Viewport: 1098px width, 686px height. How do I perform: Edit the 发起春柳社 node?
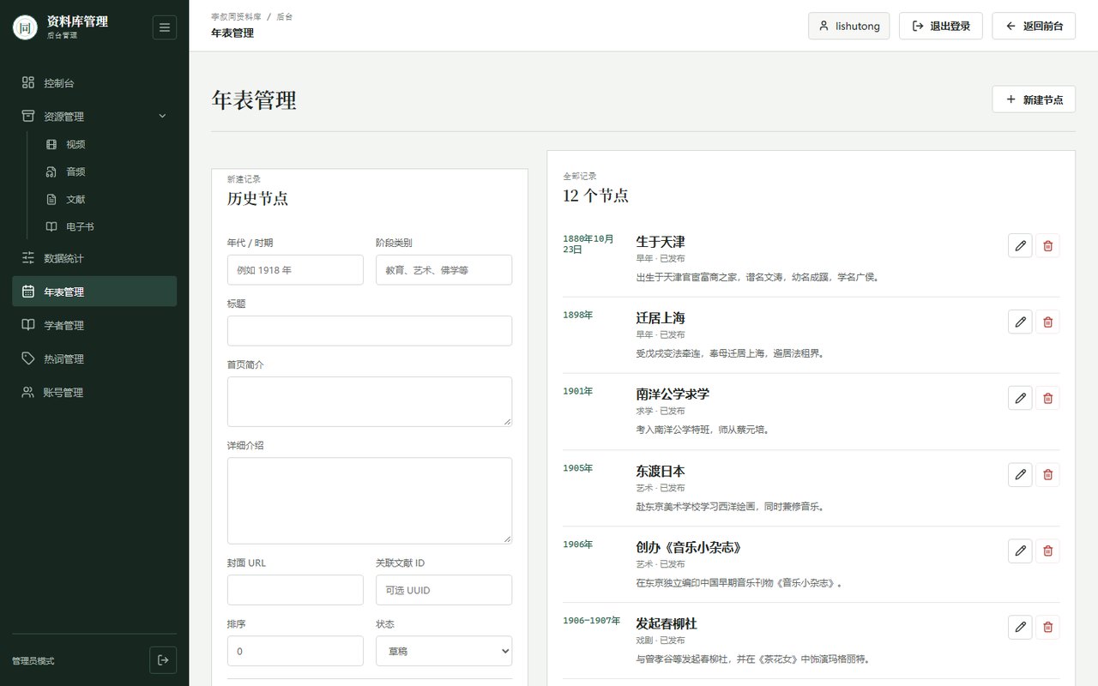point(1020,628)
